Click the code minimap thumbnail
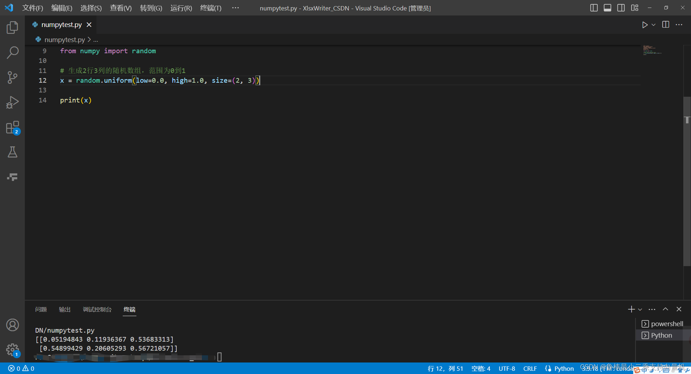The width and height of the screenshot is (691, 374). (653, 50)
